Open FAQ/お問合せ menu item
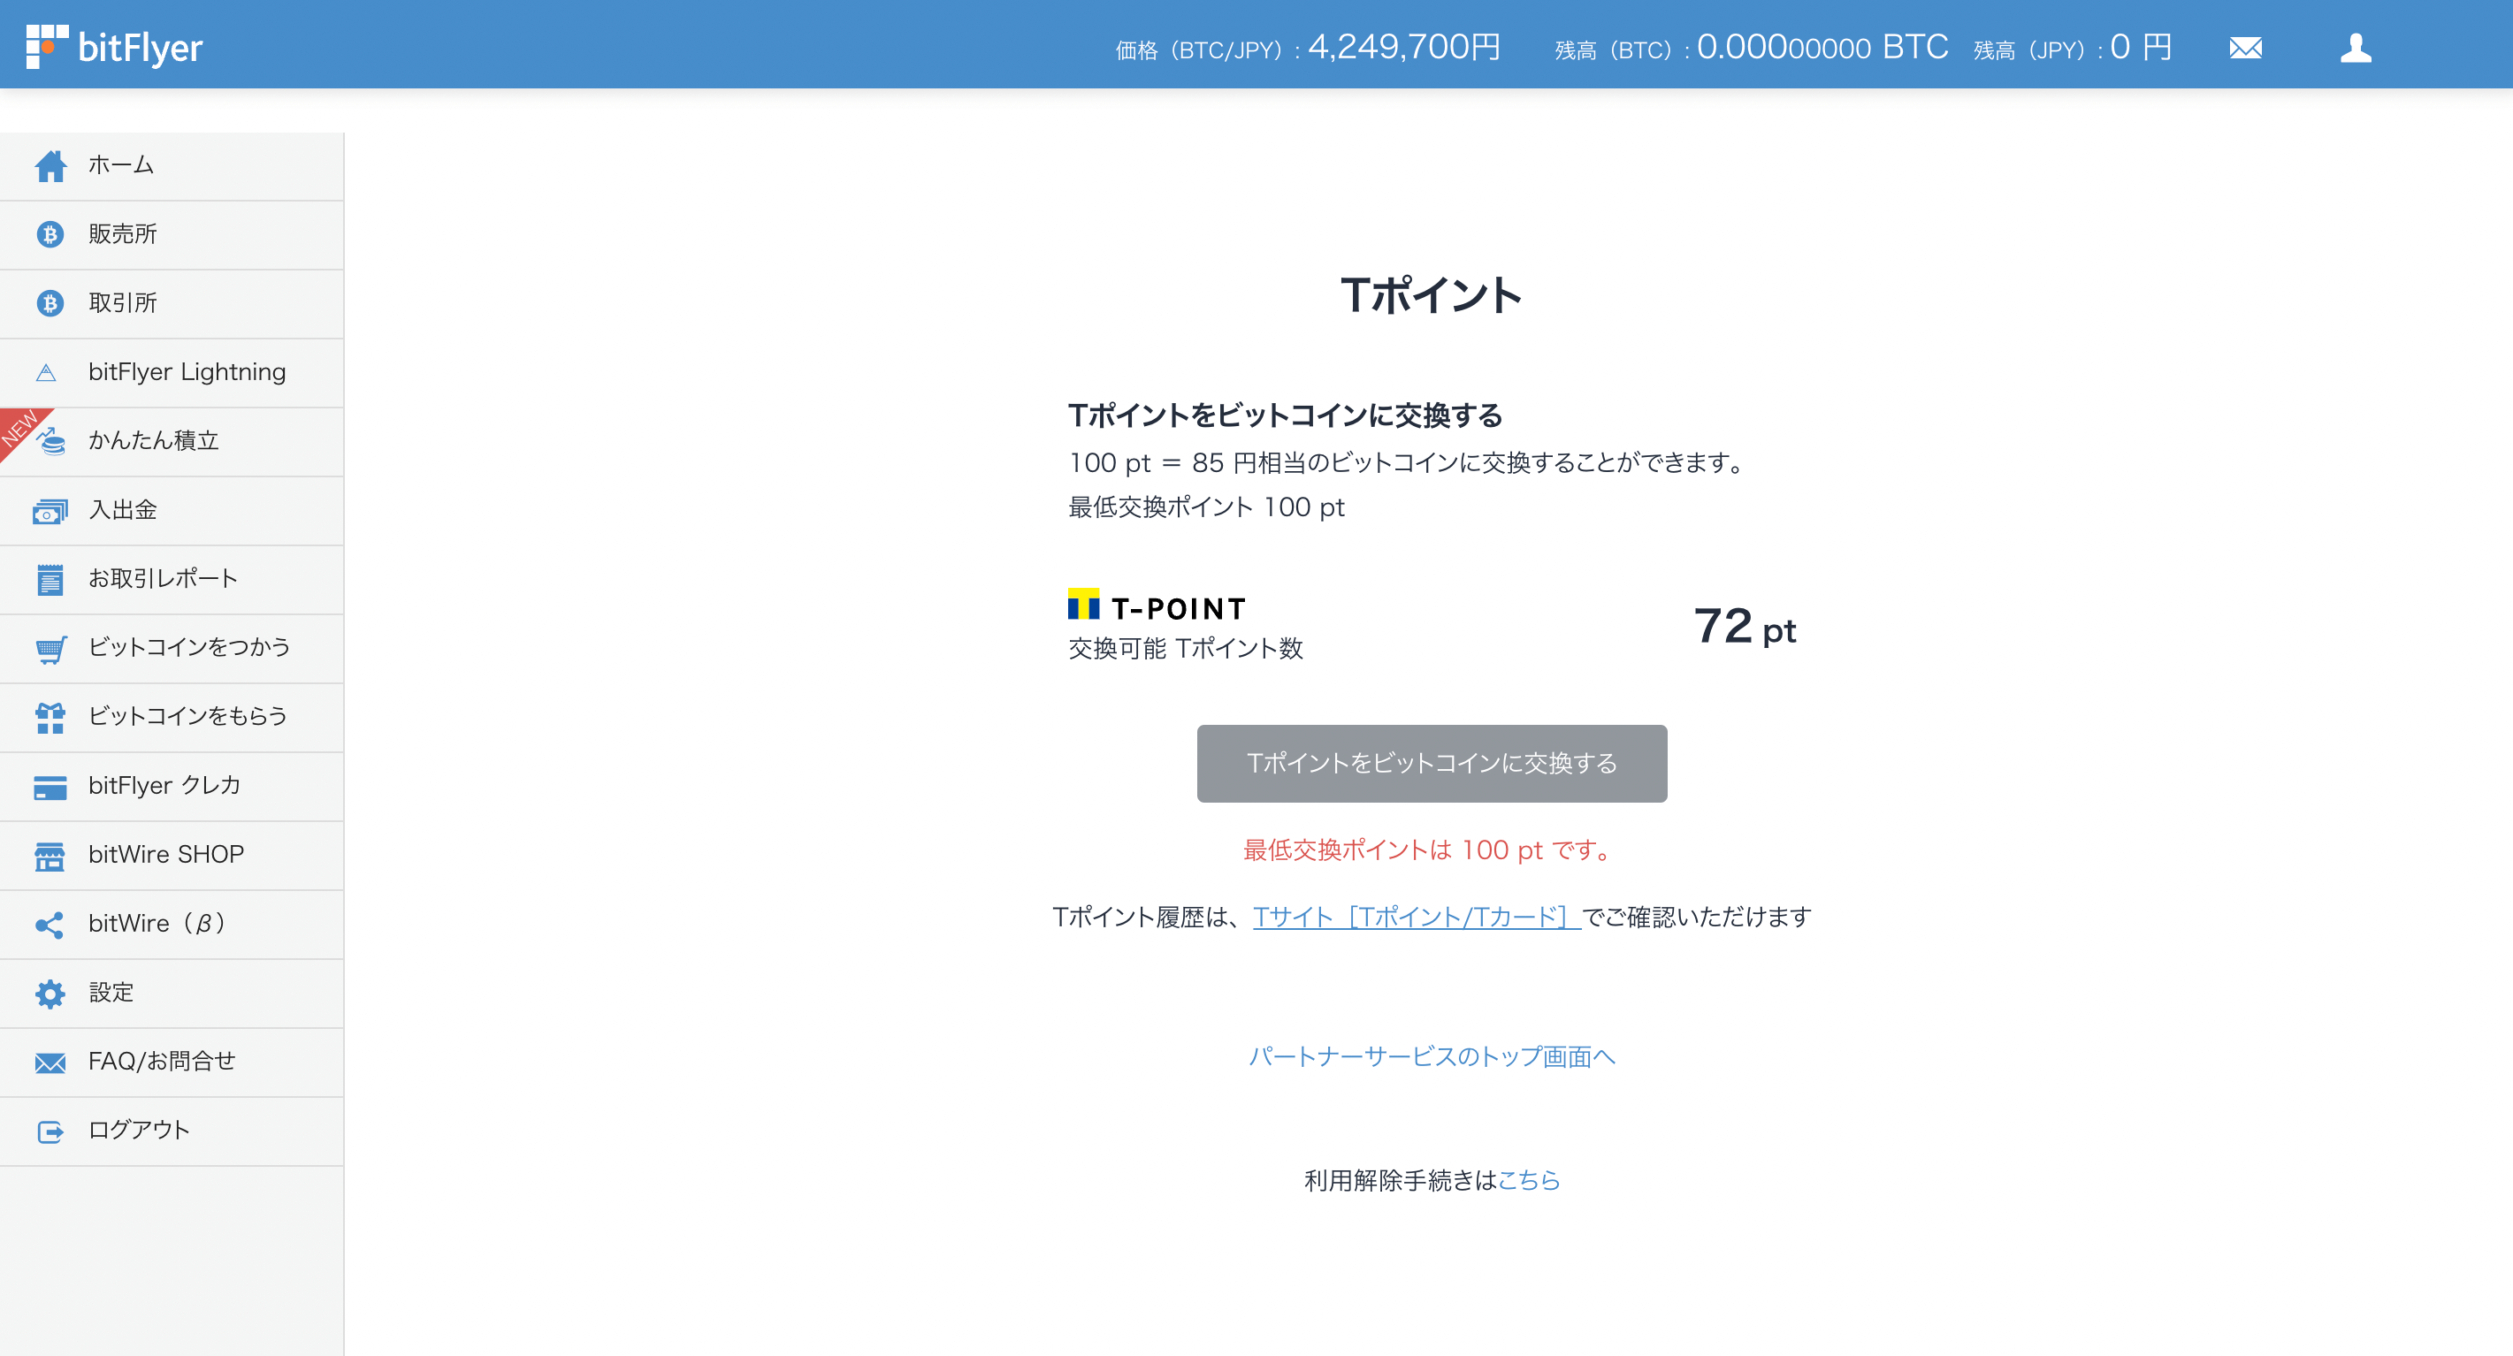Image resolution: width=2513 pixels, height=1356 pixels. pos(172,1063)
